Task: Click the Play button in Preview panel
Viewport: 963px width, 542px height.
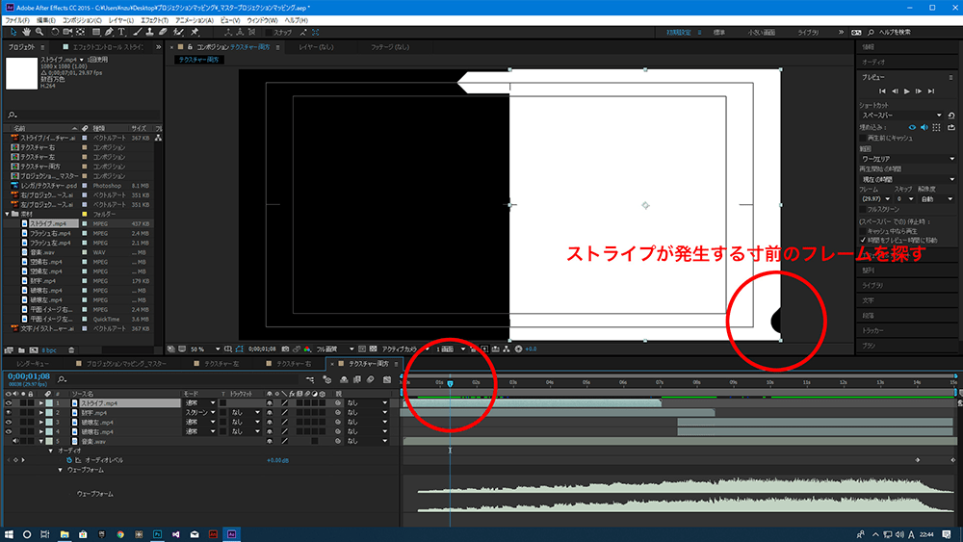Action: 906,90
